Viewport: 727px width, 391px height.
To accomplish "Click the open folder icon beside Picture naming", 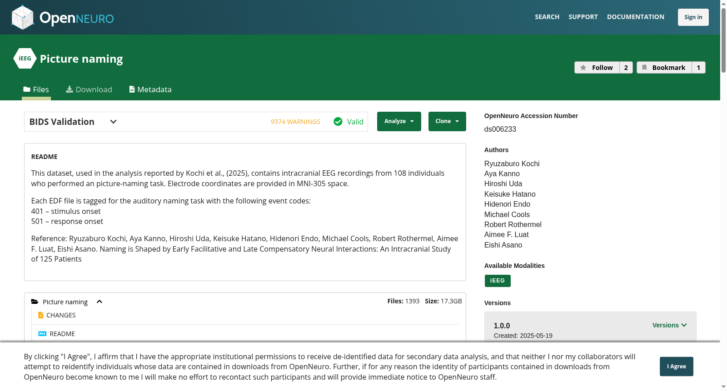I will pyautogui.click(x=35, y=302).
